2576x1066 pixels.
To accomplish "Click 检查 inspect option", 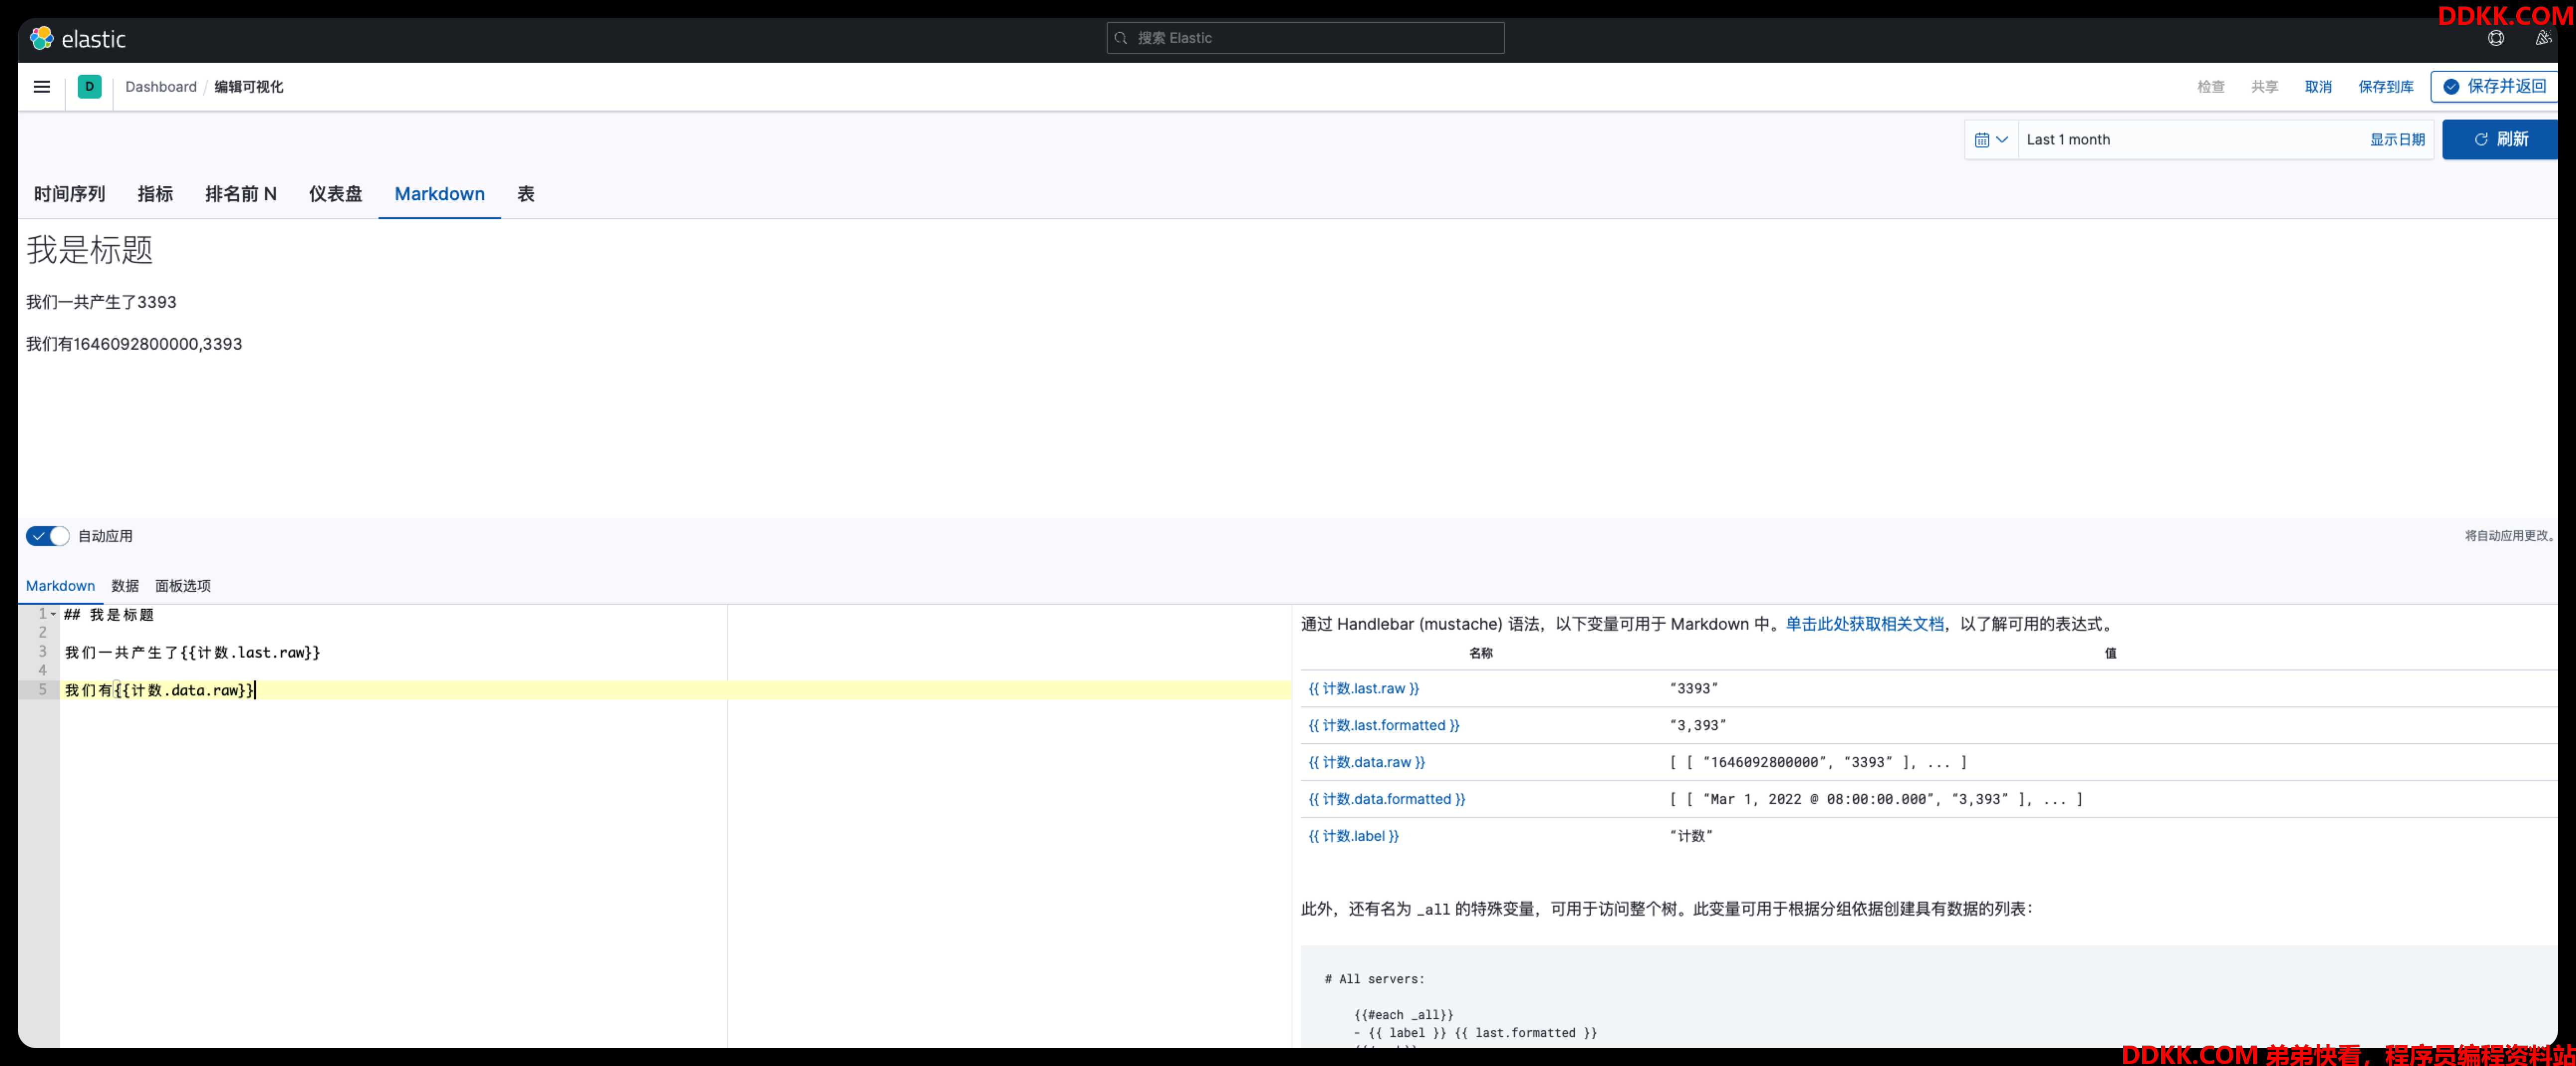I will (2210, 87).
